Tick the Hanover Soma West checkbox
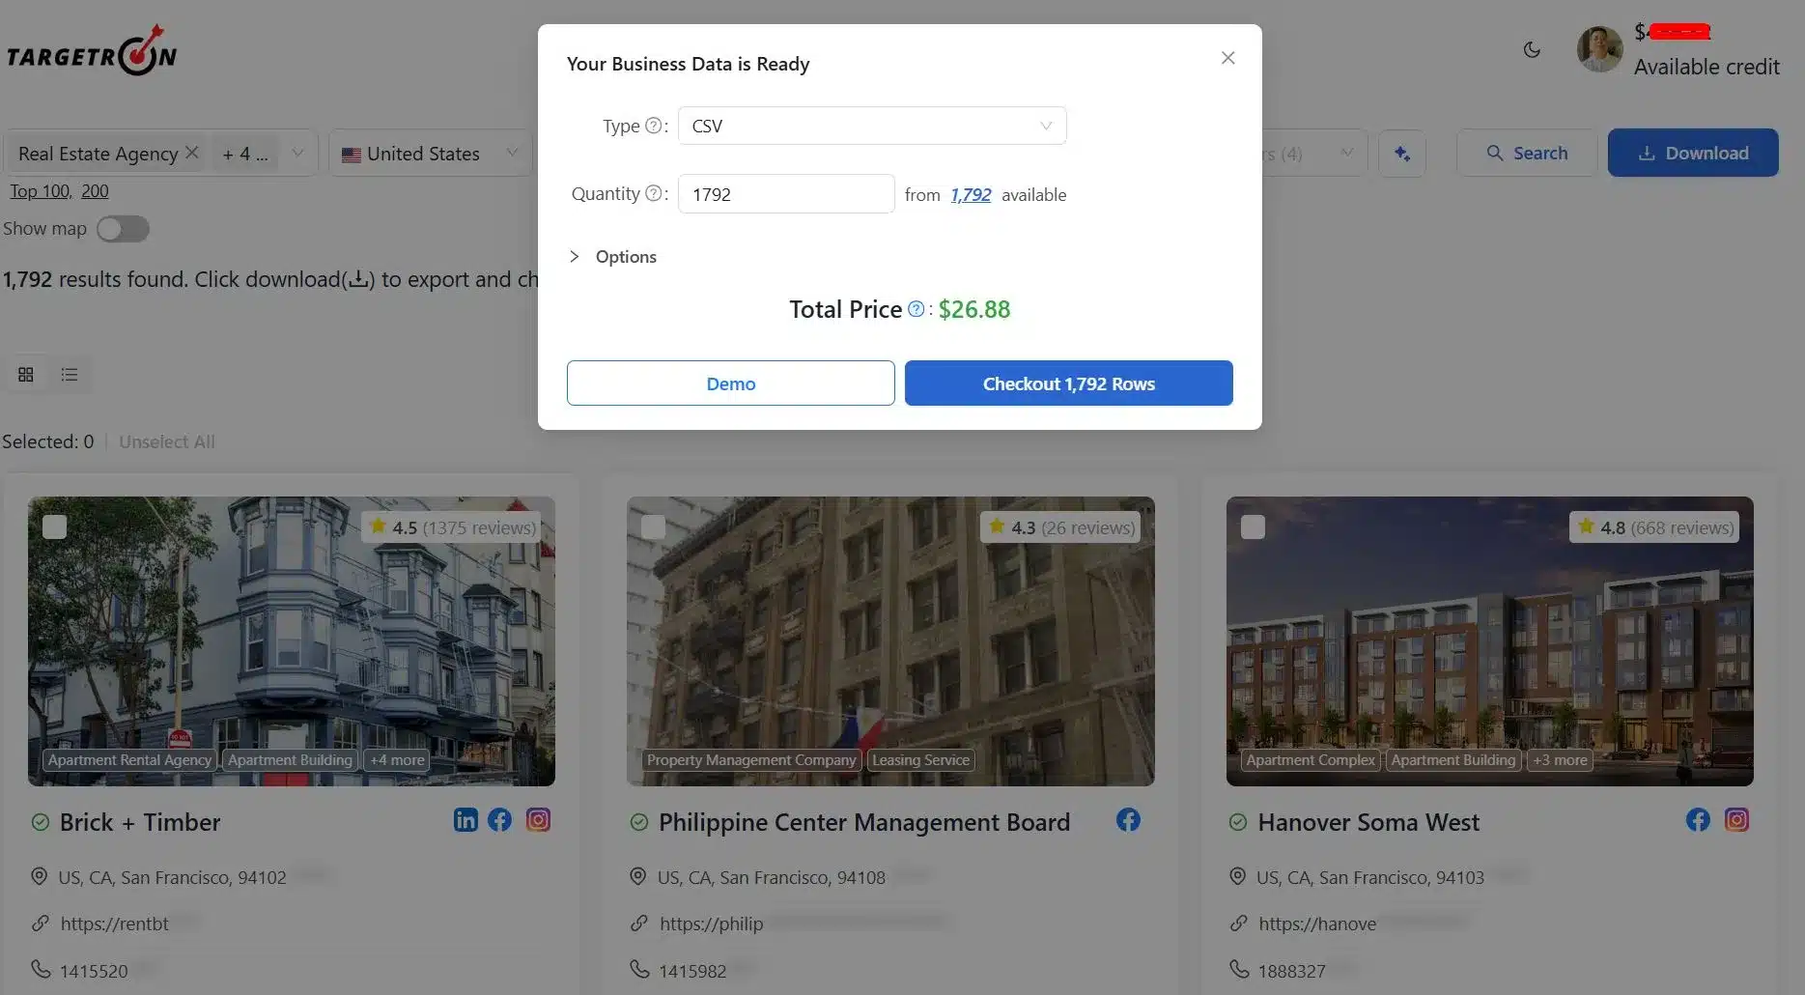 click(1253, 526)
